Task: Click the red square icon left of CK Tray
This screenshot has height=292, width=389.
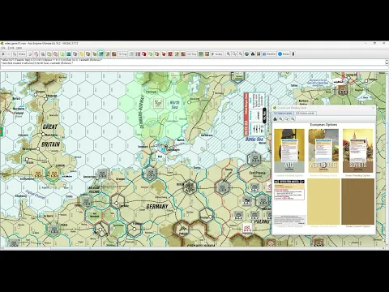Action: pos(170,54)
